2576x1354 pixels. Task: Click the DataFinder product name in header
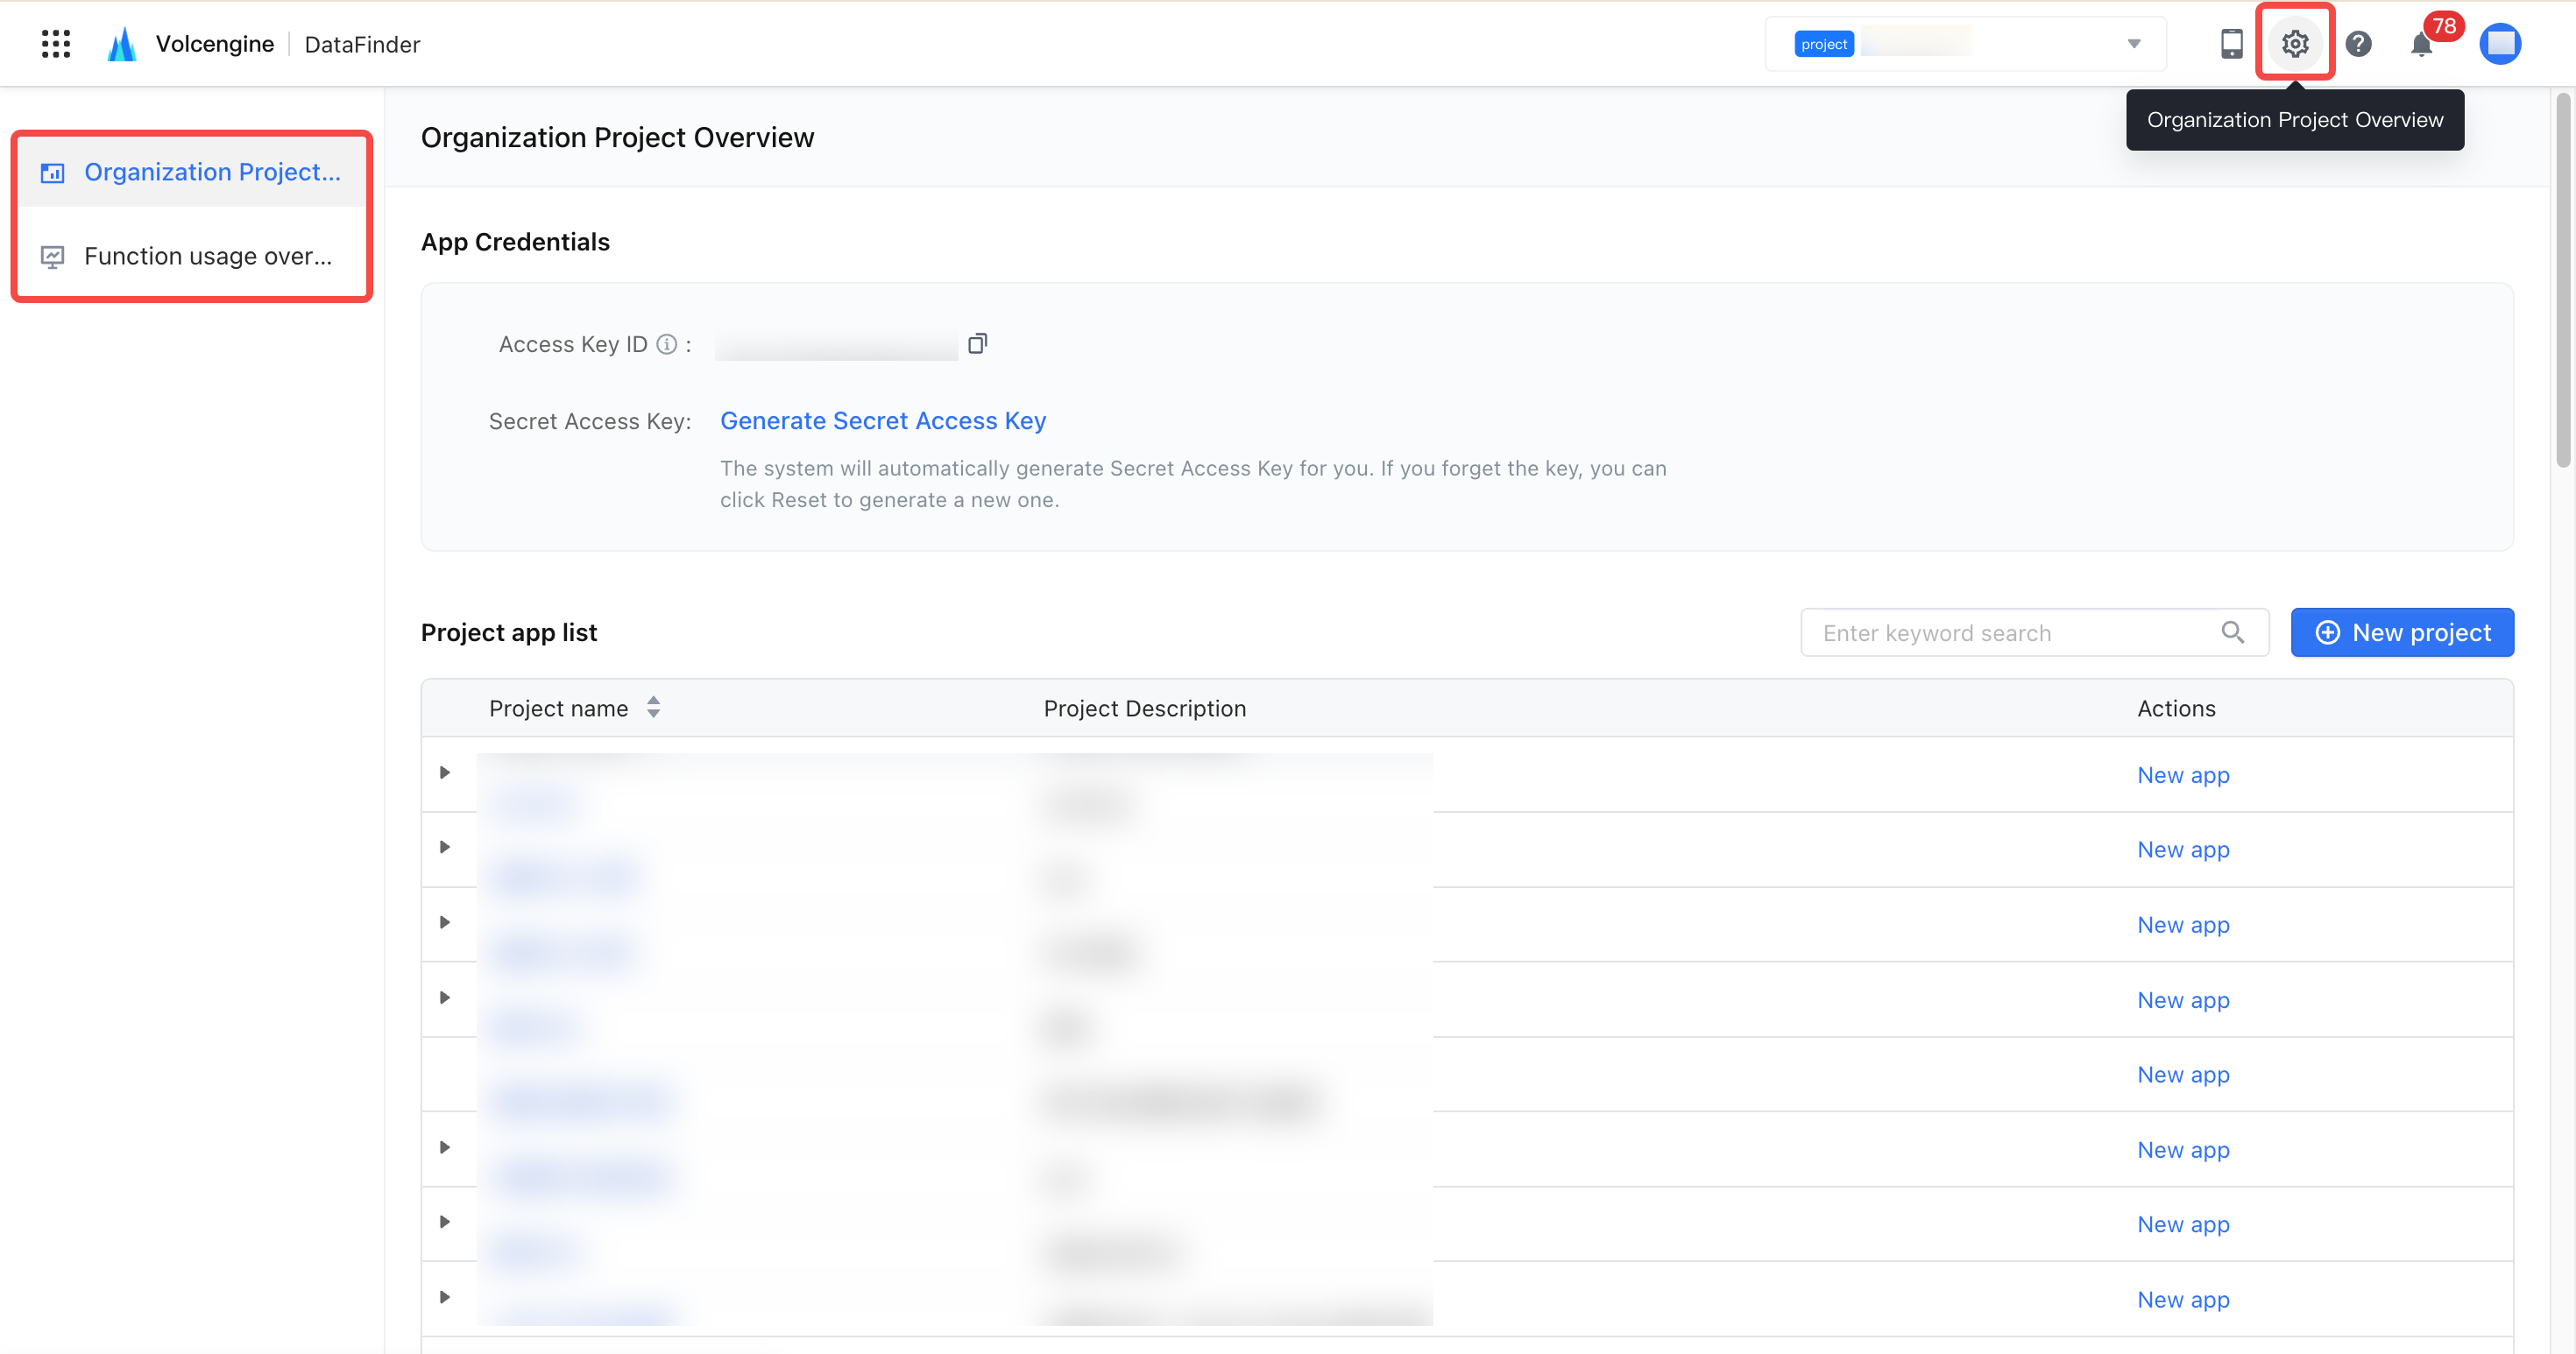362,44
